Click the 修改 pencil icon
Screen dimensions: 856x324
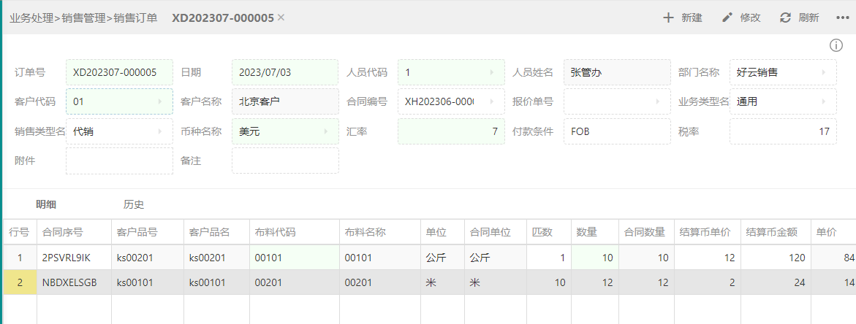(727, 18)
